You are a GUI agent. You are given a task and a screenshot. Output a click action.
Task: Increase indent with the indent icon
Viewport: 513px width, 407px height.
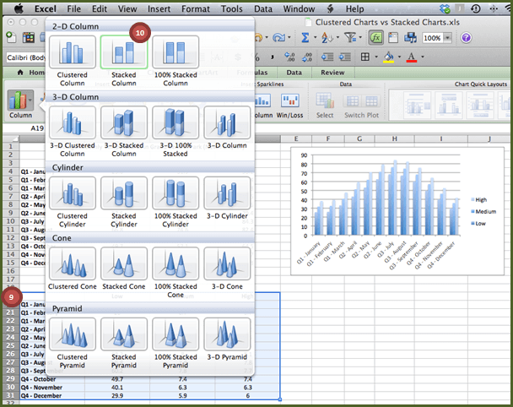click(x=345, y=57)
